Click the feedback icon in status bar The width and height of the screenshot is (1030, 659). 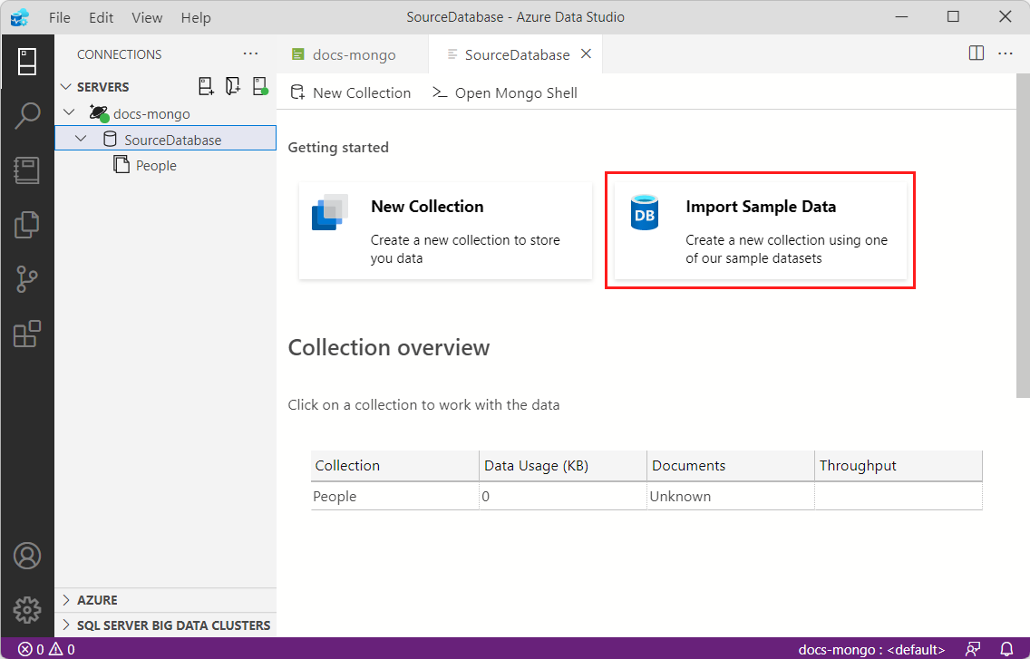click(973, 649)
